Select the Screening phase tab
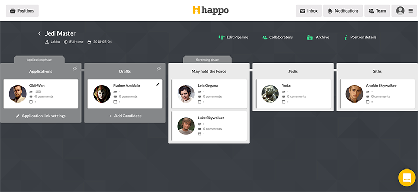 [207, 60]
